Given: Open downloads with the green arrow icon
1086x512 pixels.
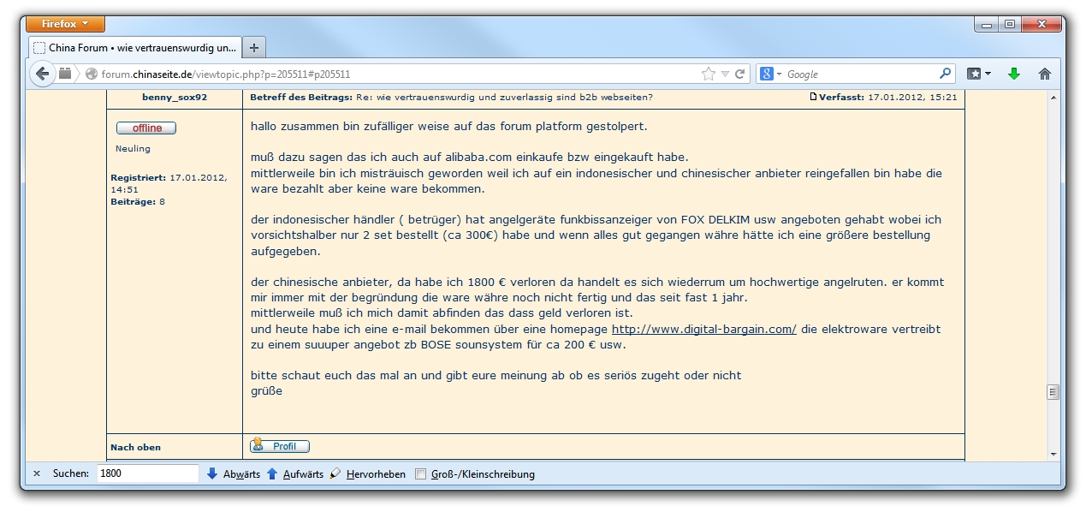Looking at the screenshot, I should (1013, 74).
